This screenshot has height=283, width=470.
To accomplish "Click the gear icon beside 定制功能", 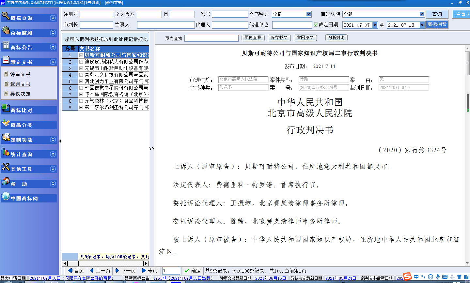I will click(x=6, y=137).
